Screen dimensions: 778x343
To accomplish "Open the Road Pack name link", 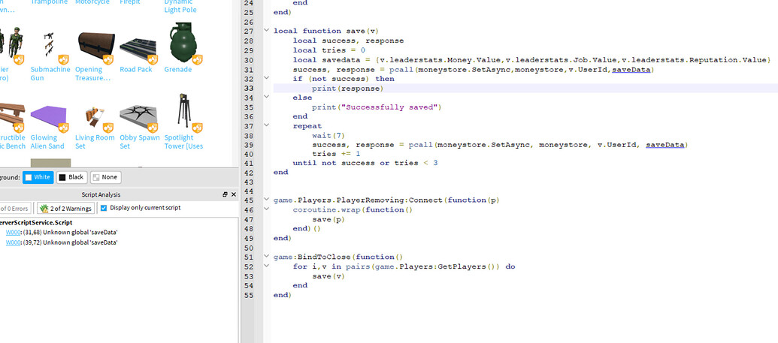I will click(135, 69).
